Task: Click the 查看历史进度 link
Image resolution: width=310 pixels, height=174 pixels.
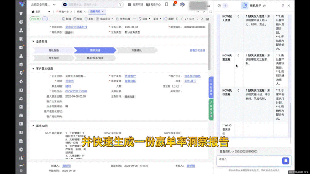Action: [x=196, y=50]
